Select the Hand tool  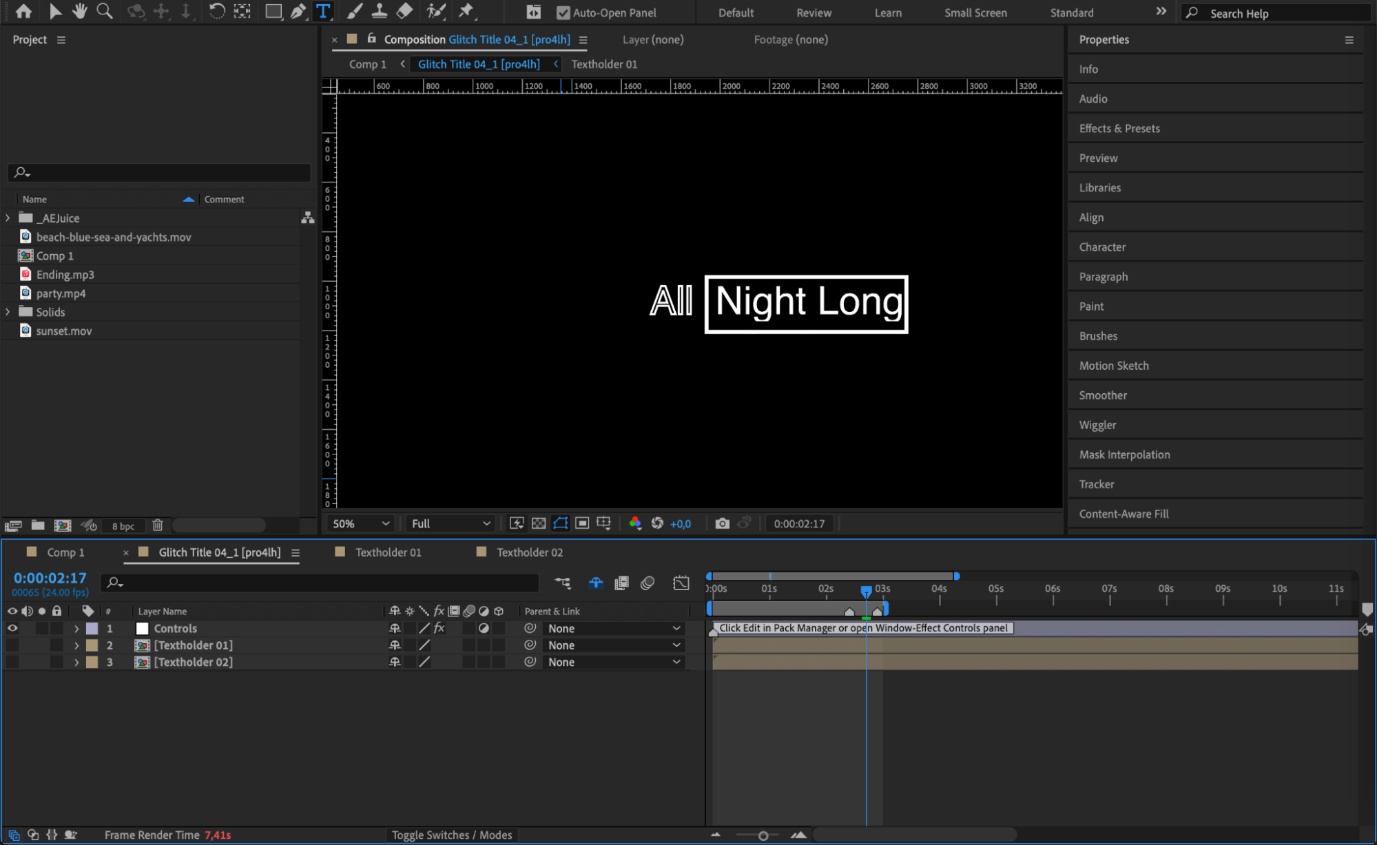80,12
